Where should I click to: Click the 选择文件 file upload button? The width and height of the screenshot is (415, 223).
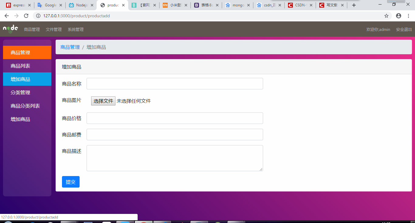103,101
